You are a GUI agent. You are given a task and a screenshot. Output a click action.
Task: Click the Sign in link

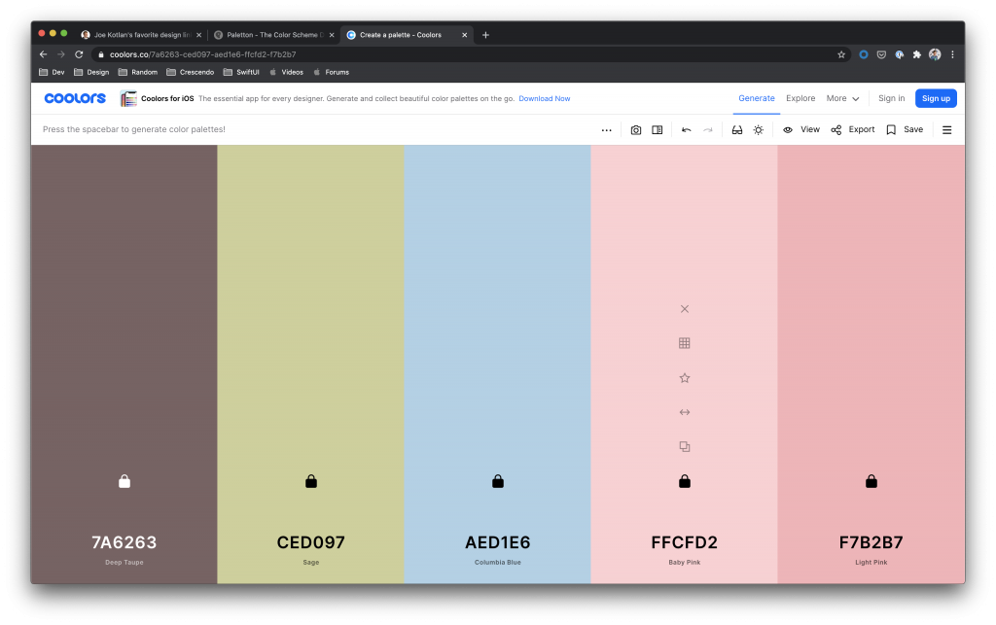(891, 98)
